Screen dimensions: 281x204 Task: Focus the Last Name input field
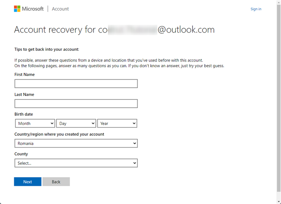pos(76,104)
